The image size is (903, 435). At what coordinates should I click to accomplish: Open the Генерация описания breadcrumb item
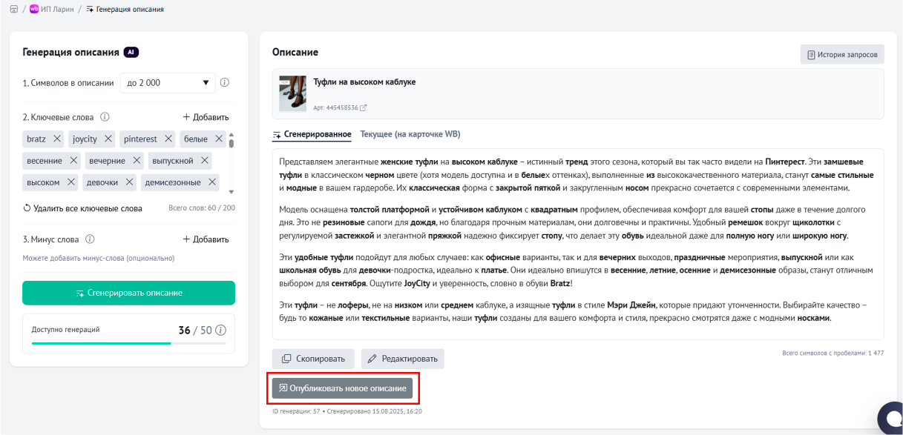[x=125, y=9]
